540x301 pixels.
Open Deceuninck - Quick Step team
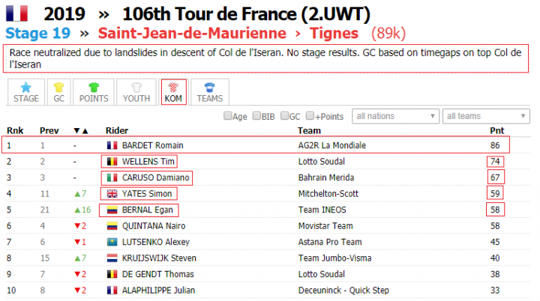(343, 291)
